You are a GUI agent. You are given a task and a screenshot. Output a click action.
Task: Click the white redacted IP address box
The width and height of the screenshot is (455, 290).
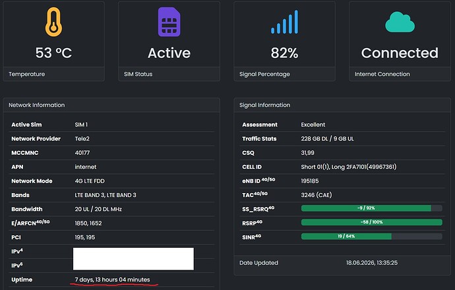point(133,258)
